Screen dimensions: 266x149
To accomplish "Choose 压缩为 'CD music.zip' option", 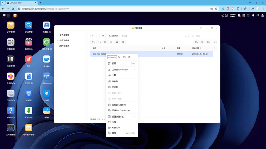I will pos(122,111).
